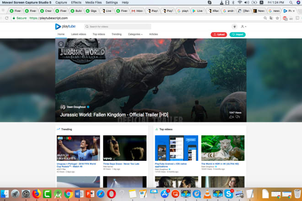302x201 pixels.
Task: Open the PlayTube Android iOS apps thumbnail
Action: [x=177, y=148]
